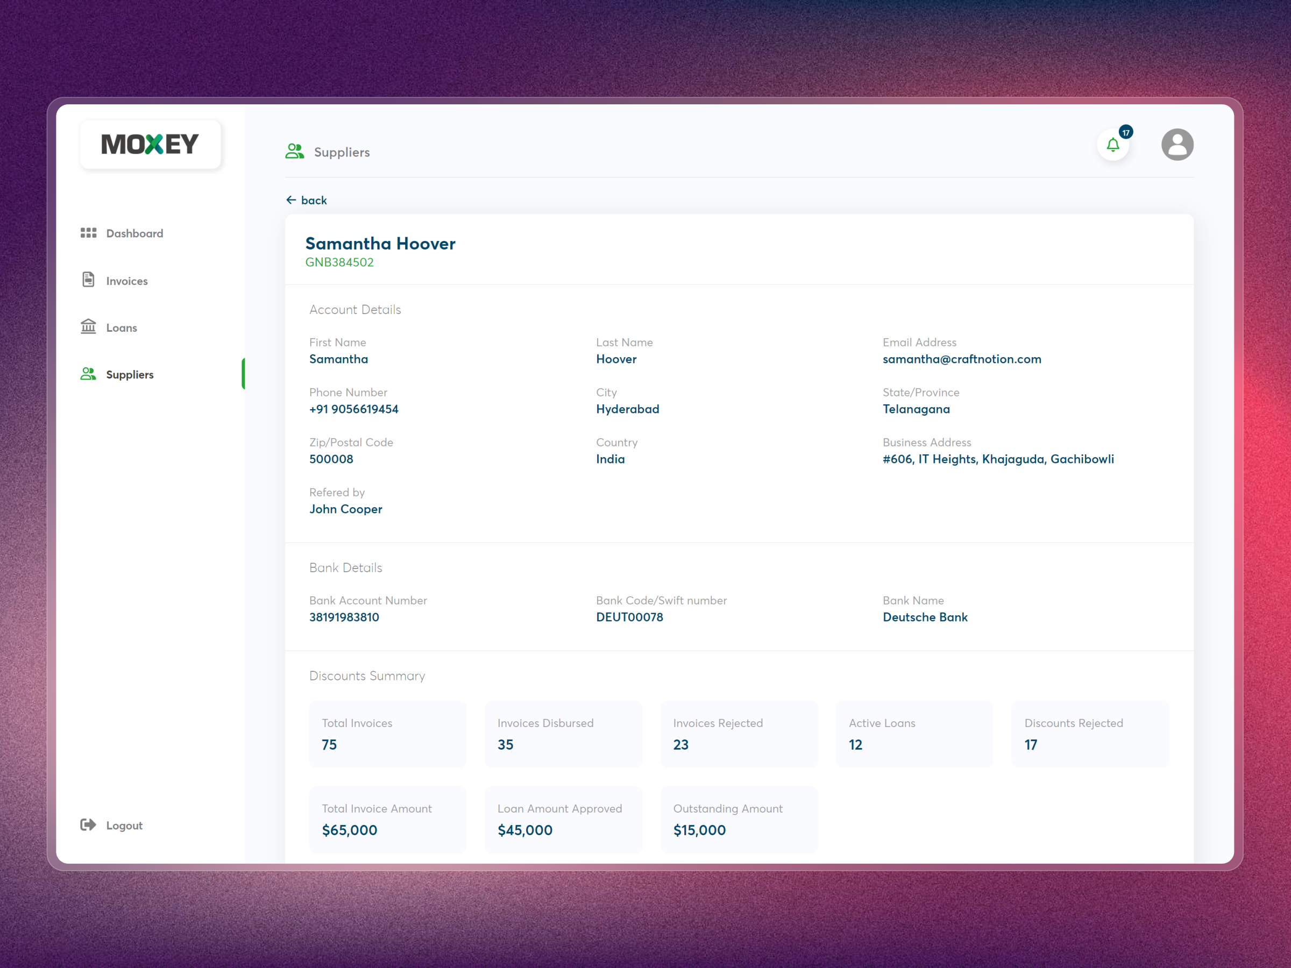The height and width of the screenshot is (968, 1291).
Task: Click the MOXEY logo
Action: (150, 144)
